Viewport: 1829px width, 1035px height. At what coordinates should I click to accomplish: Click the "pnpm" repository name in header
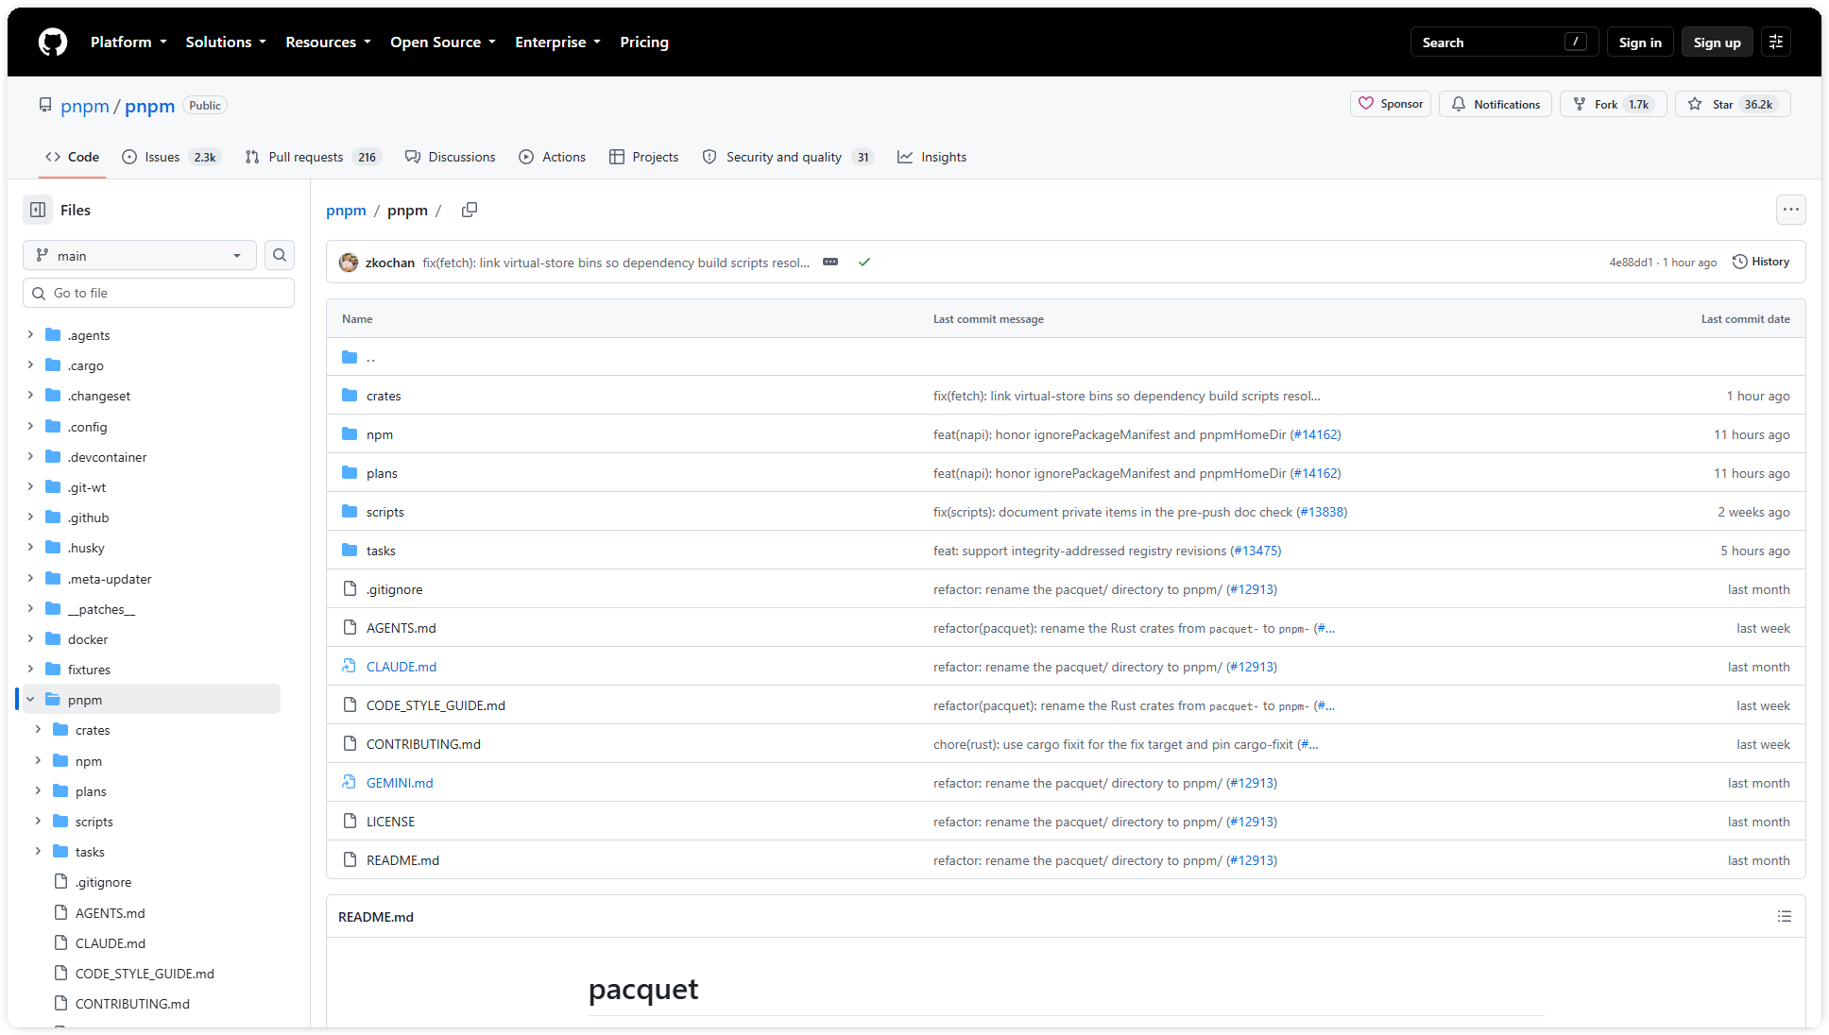(149, 106)
